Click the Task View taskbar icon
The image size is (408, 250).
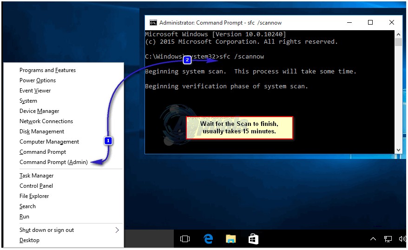coord(185,239)
